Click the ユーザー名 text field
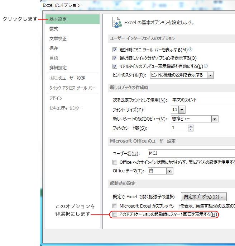235x246 pixels. [x=191, y=153]
